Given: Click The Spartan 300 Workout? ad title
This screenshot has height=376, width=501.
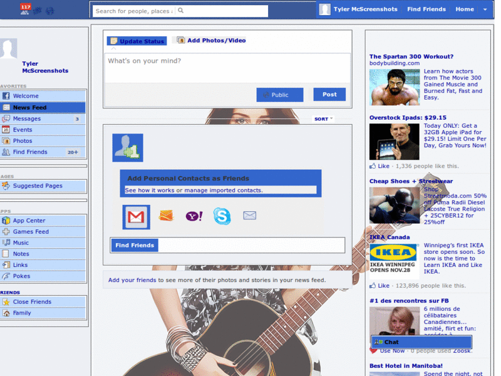Looking at the screenshot, I should 411,56.
